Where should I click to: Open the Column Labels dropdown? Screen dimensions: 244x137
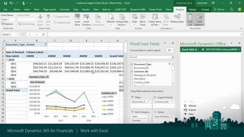pyautogui.click(x=46, y=52)
